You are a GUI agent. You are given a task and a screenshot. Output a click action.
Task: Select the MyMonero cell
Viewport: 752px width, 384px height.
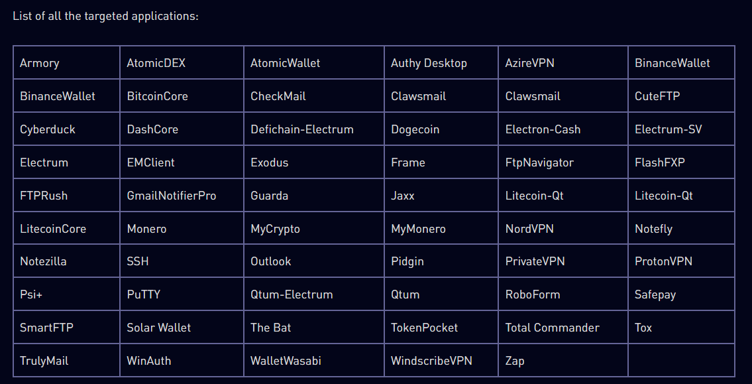pos(441,228)
